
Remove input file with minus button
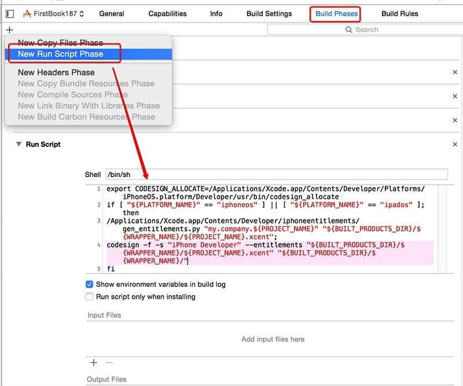pos(109,363)
